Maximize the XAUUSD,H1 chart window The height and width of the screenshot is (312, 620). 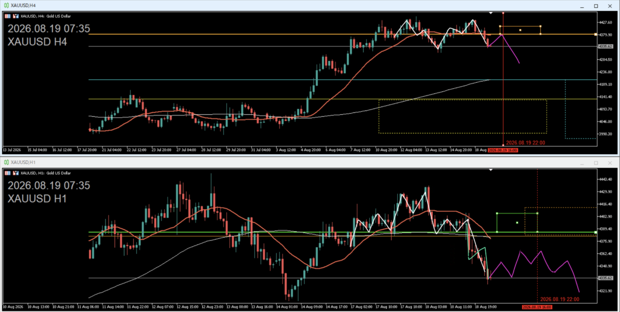tap(596, 163)
